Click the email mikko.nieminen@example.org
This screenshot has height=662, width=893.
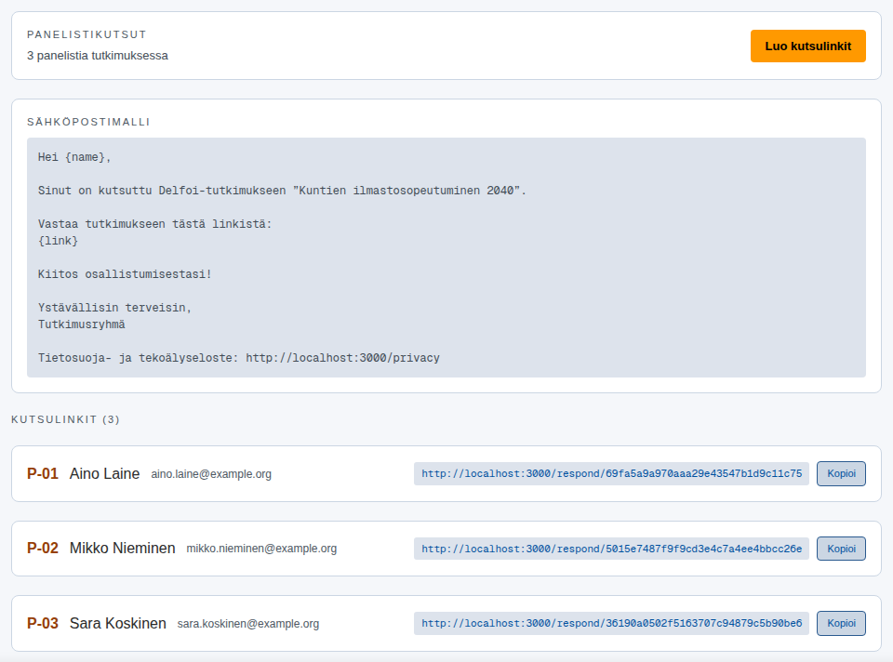261,549
